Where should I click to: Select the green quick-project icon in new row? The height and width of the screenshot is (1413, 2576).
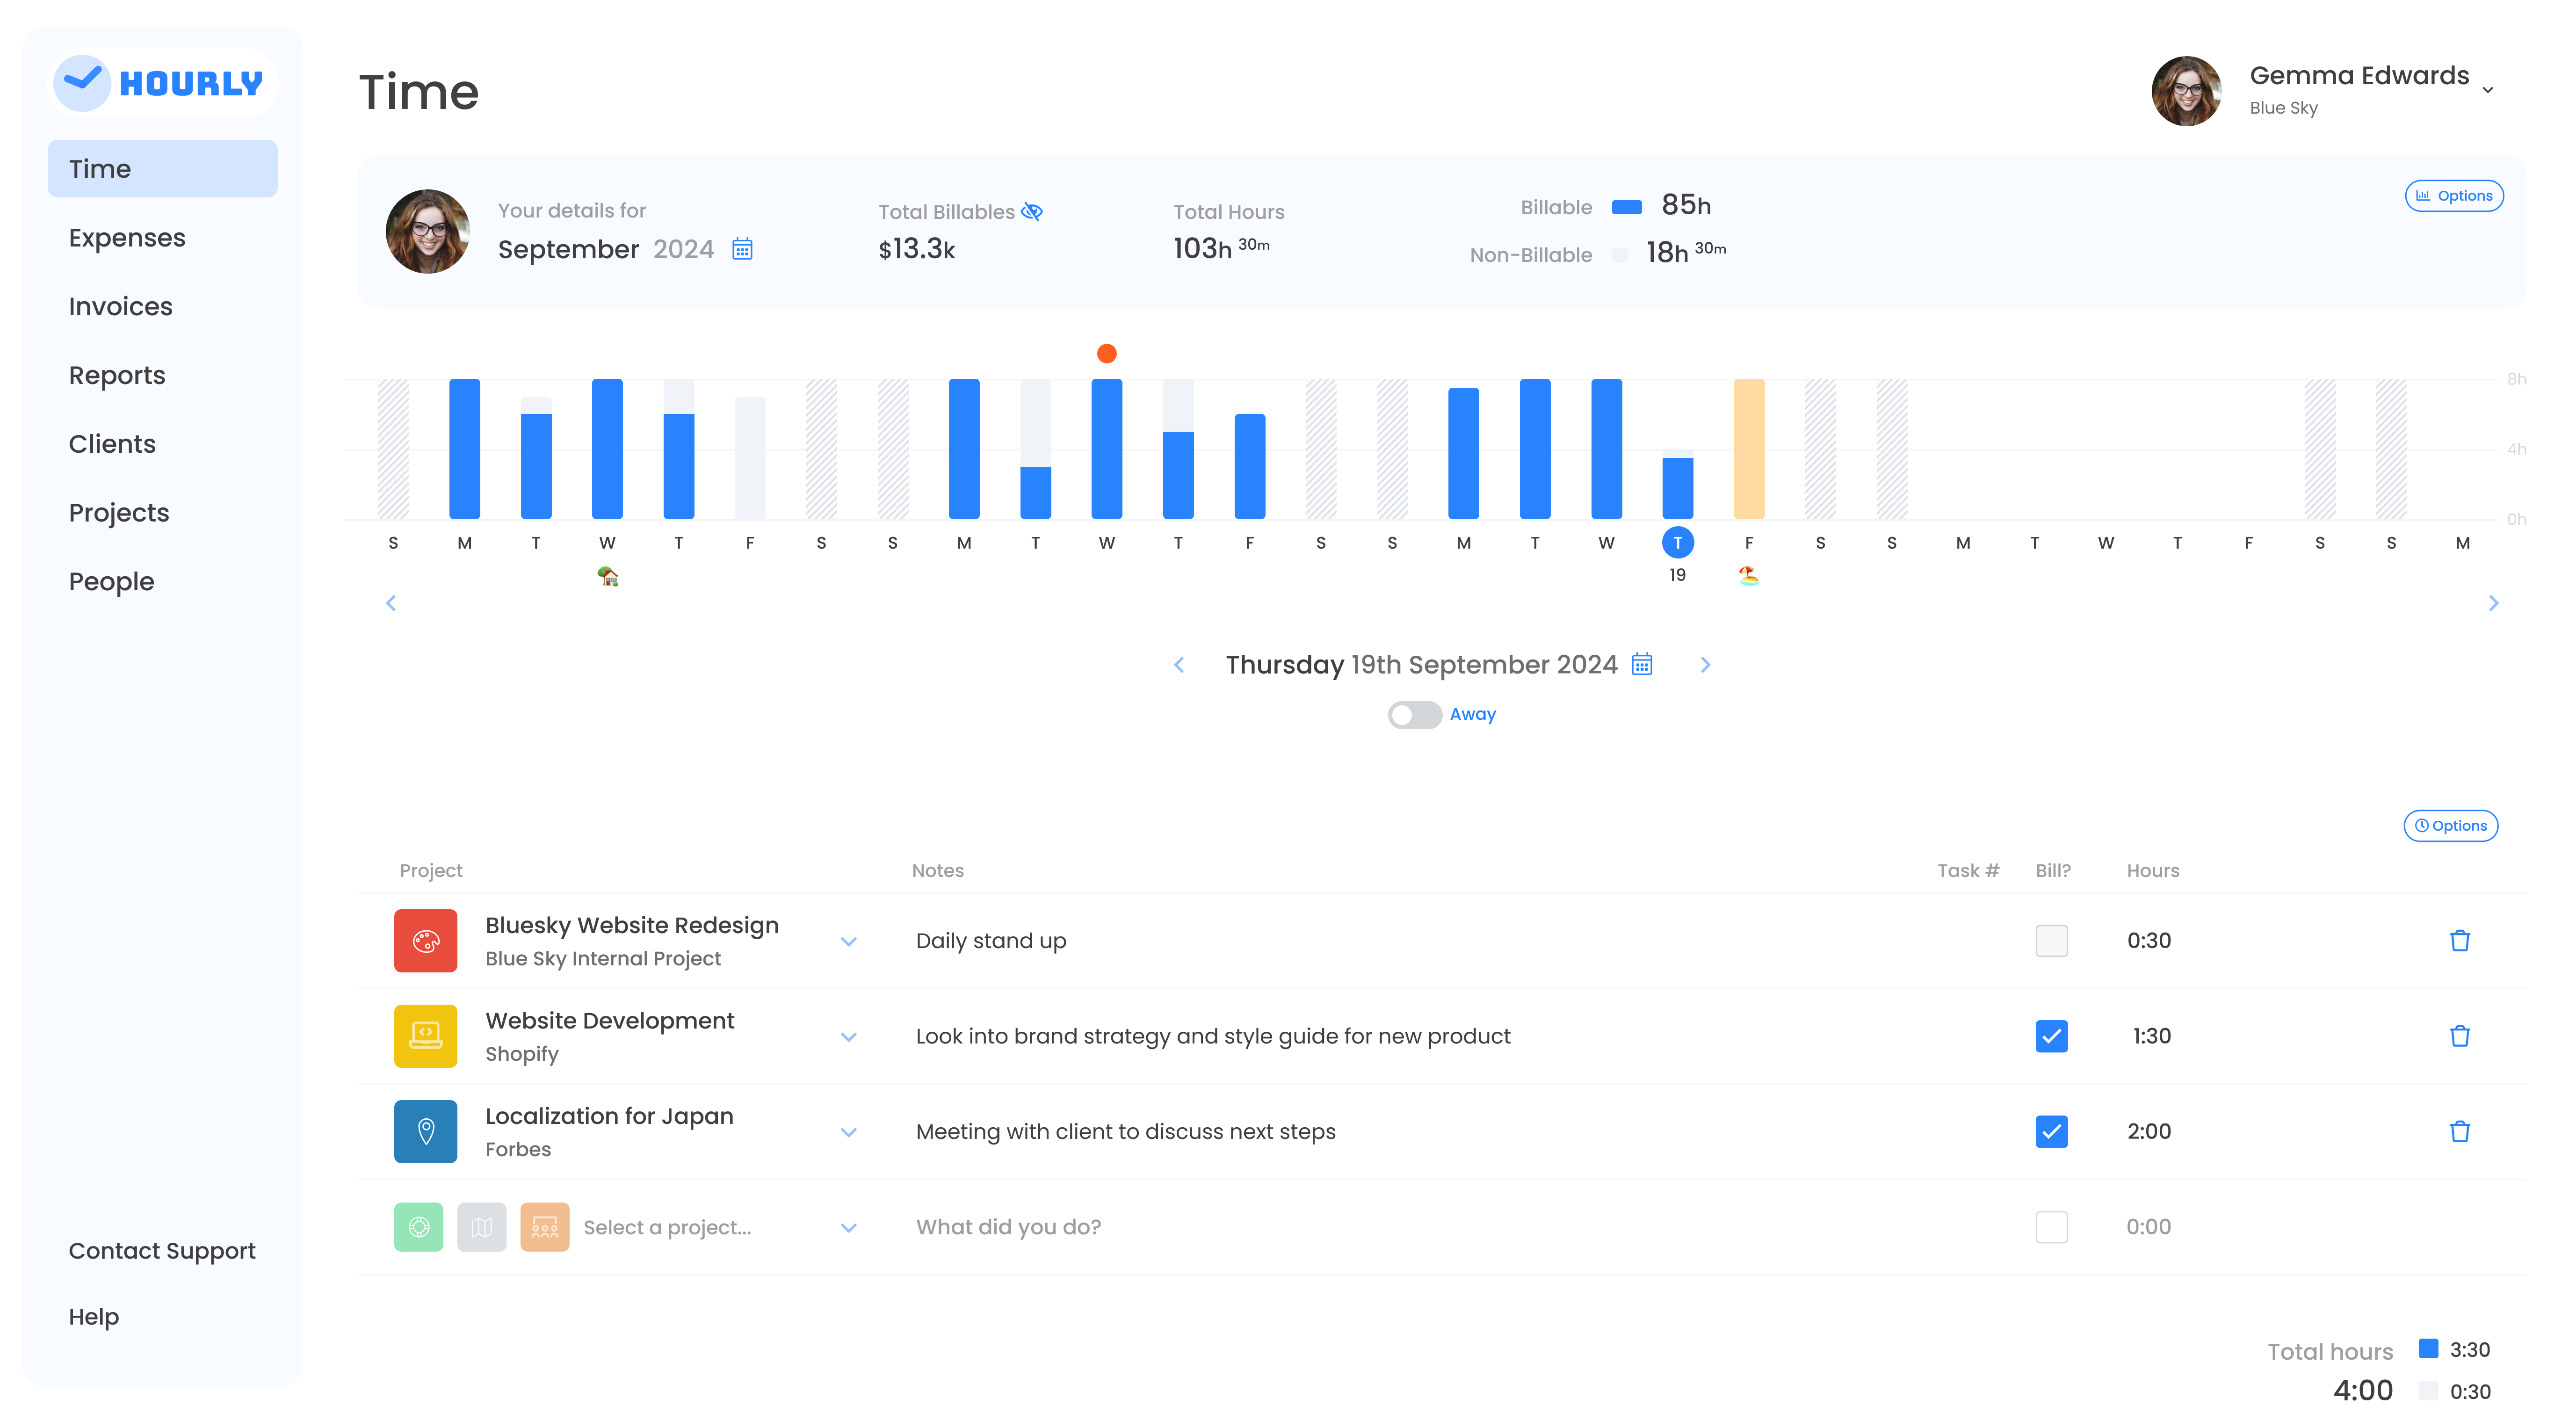pyautogui.click(x=419, y=1227)
